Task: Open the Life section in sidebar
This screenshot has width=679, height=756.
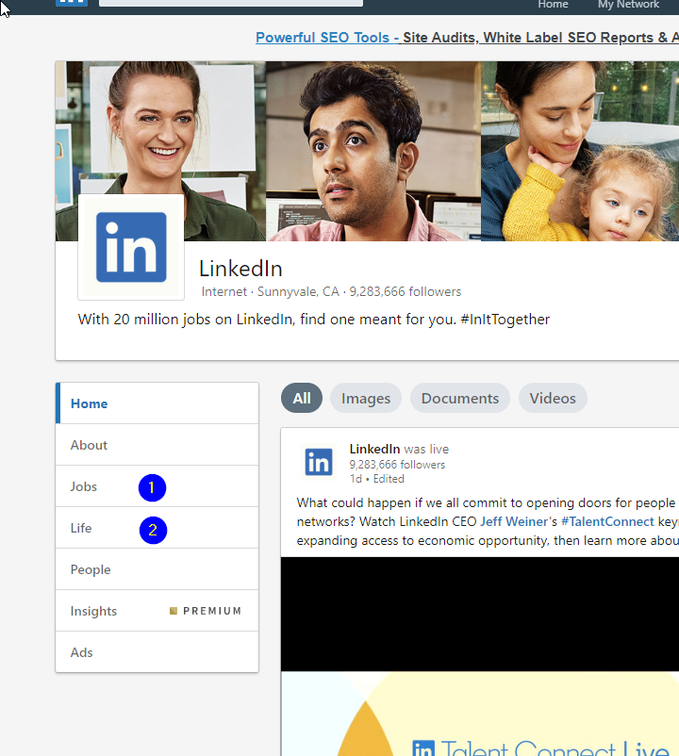Action: pyautogui.click(x=157, y=528)
